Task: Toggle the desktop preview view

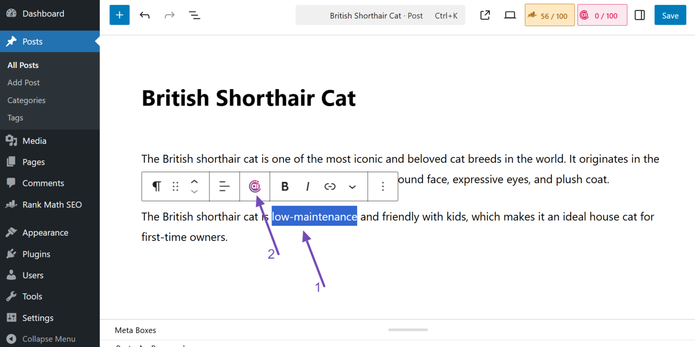Action: (510, 15)
